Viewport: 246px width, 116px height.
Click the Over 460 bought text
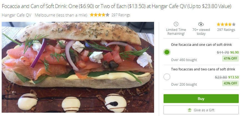point(184,60)
